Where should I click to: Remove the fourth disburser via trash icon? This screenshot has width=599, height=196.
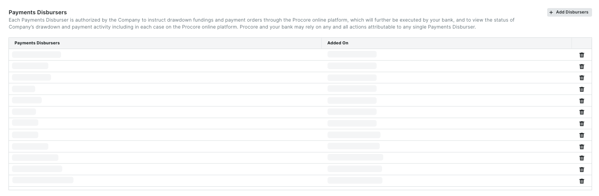click(582, 89)
